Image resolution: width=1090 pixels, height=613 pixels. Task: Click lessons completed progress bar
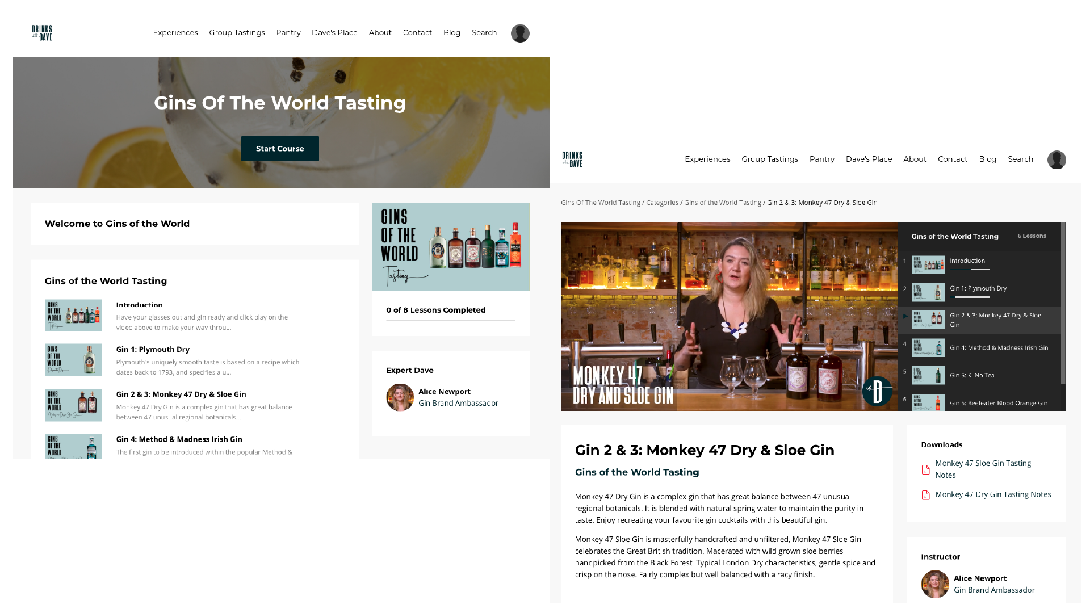point(451,321)
